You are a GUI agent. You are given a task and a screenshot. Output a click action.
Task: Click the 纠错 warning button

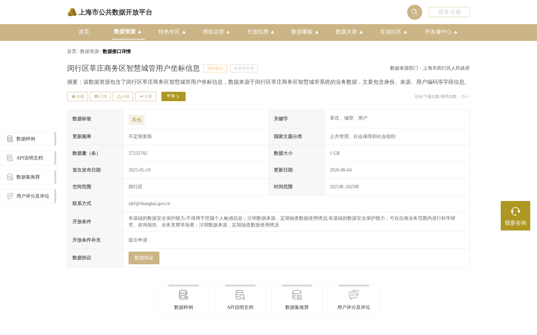[x=123, y=96]
